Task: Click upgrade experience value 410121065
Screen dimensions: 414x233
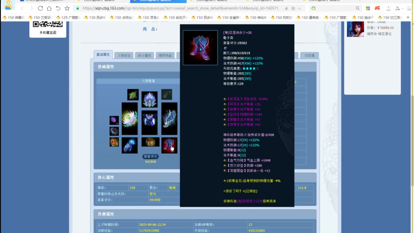Action: pyautogui.click(x=256, y=230)
